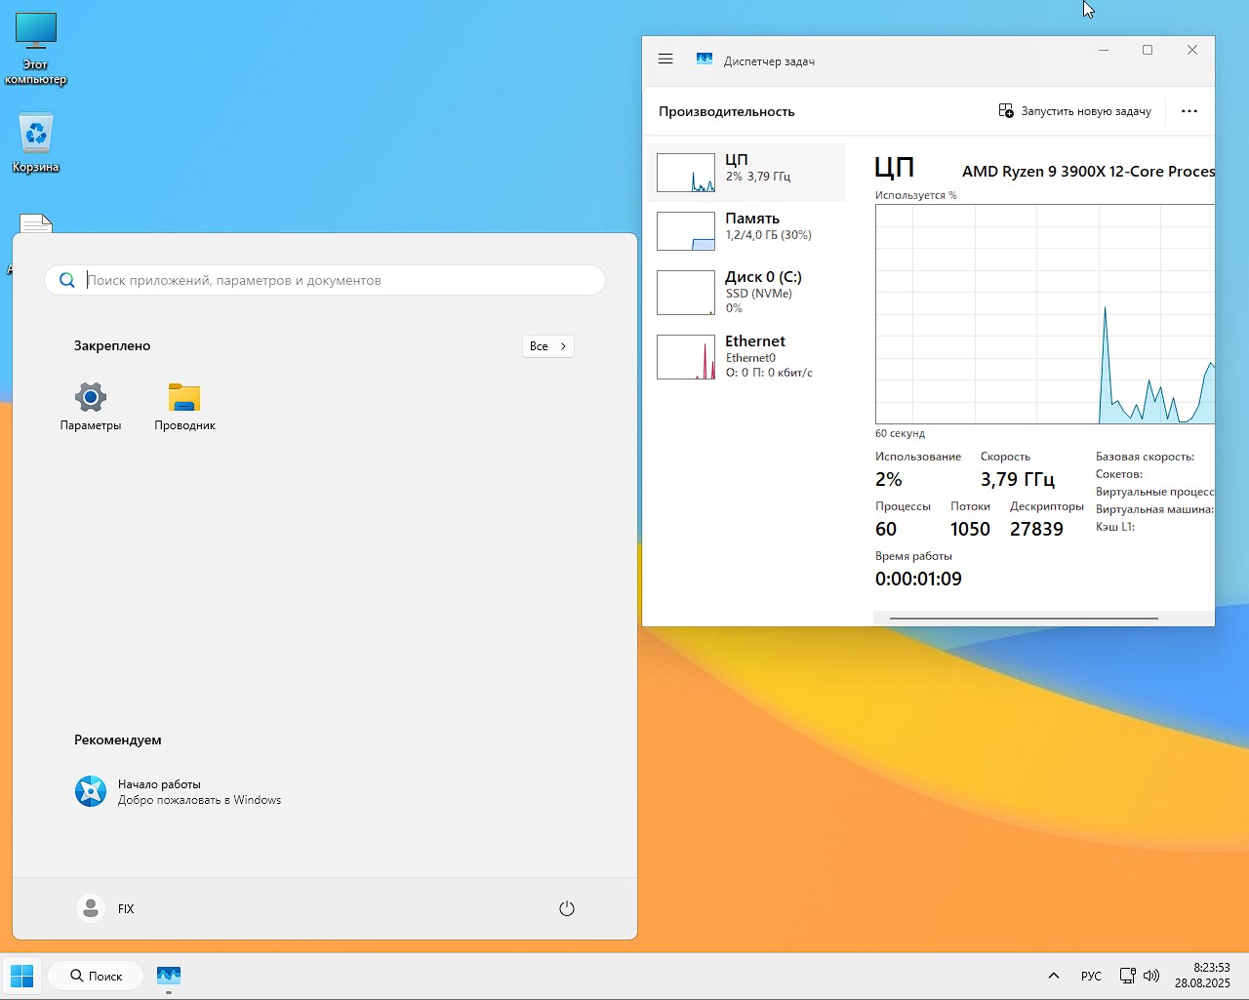Click the Windows Start button on taskbar
Image resolution: width=1249 pixels, height=1000 pixels.
[21, 976]
